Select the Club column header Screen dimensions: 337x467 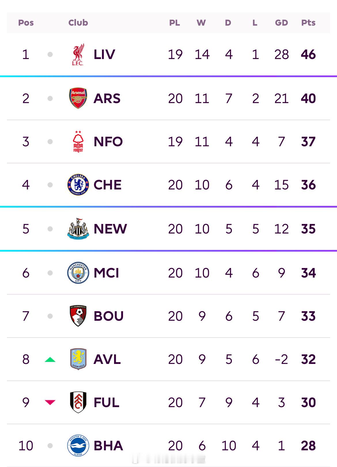pos(78,23)
